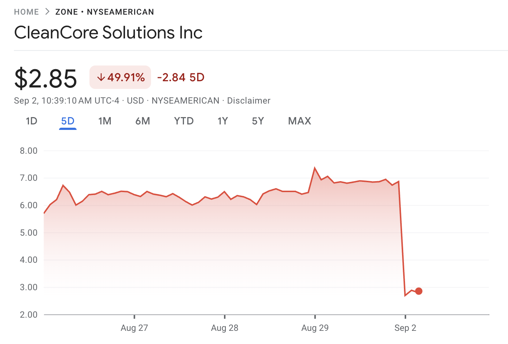
Task: Re-select the active 5D tab
Action: [67, 121]
